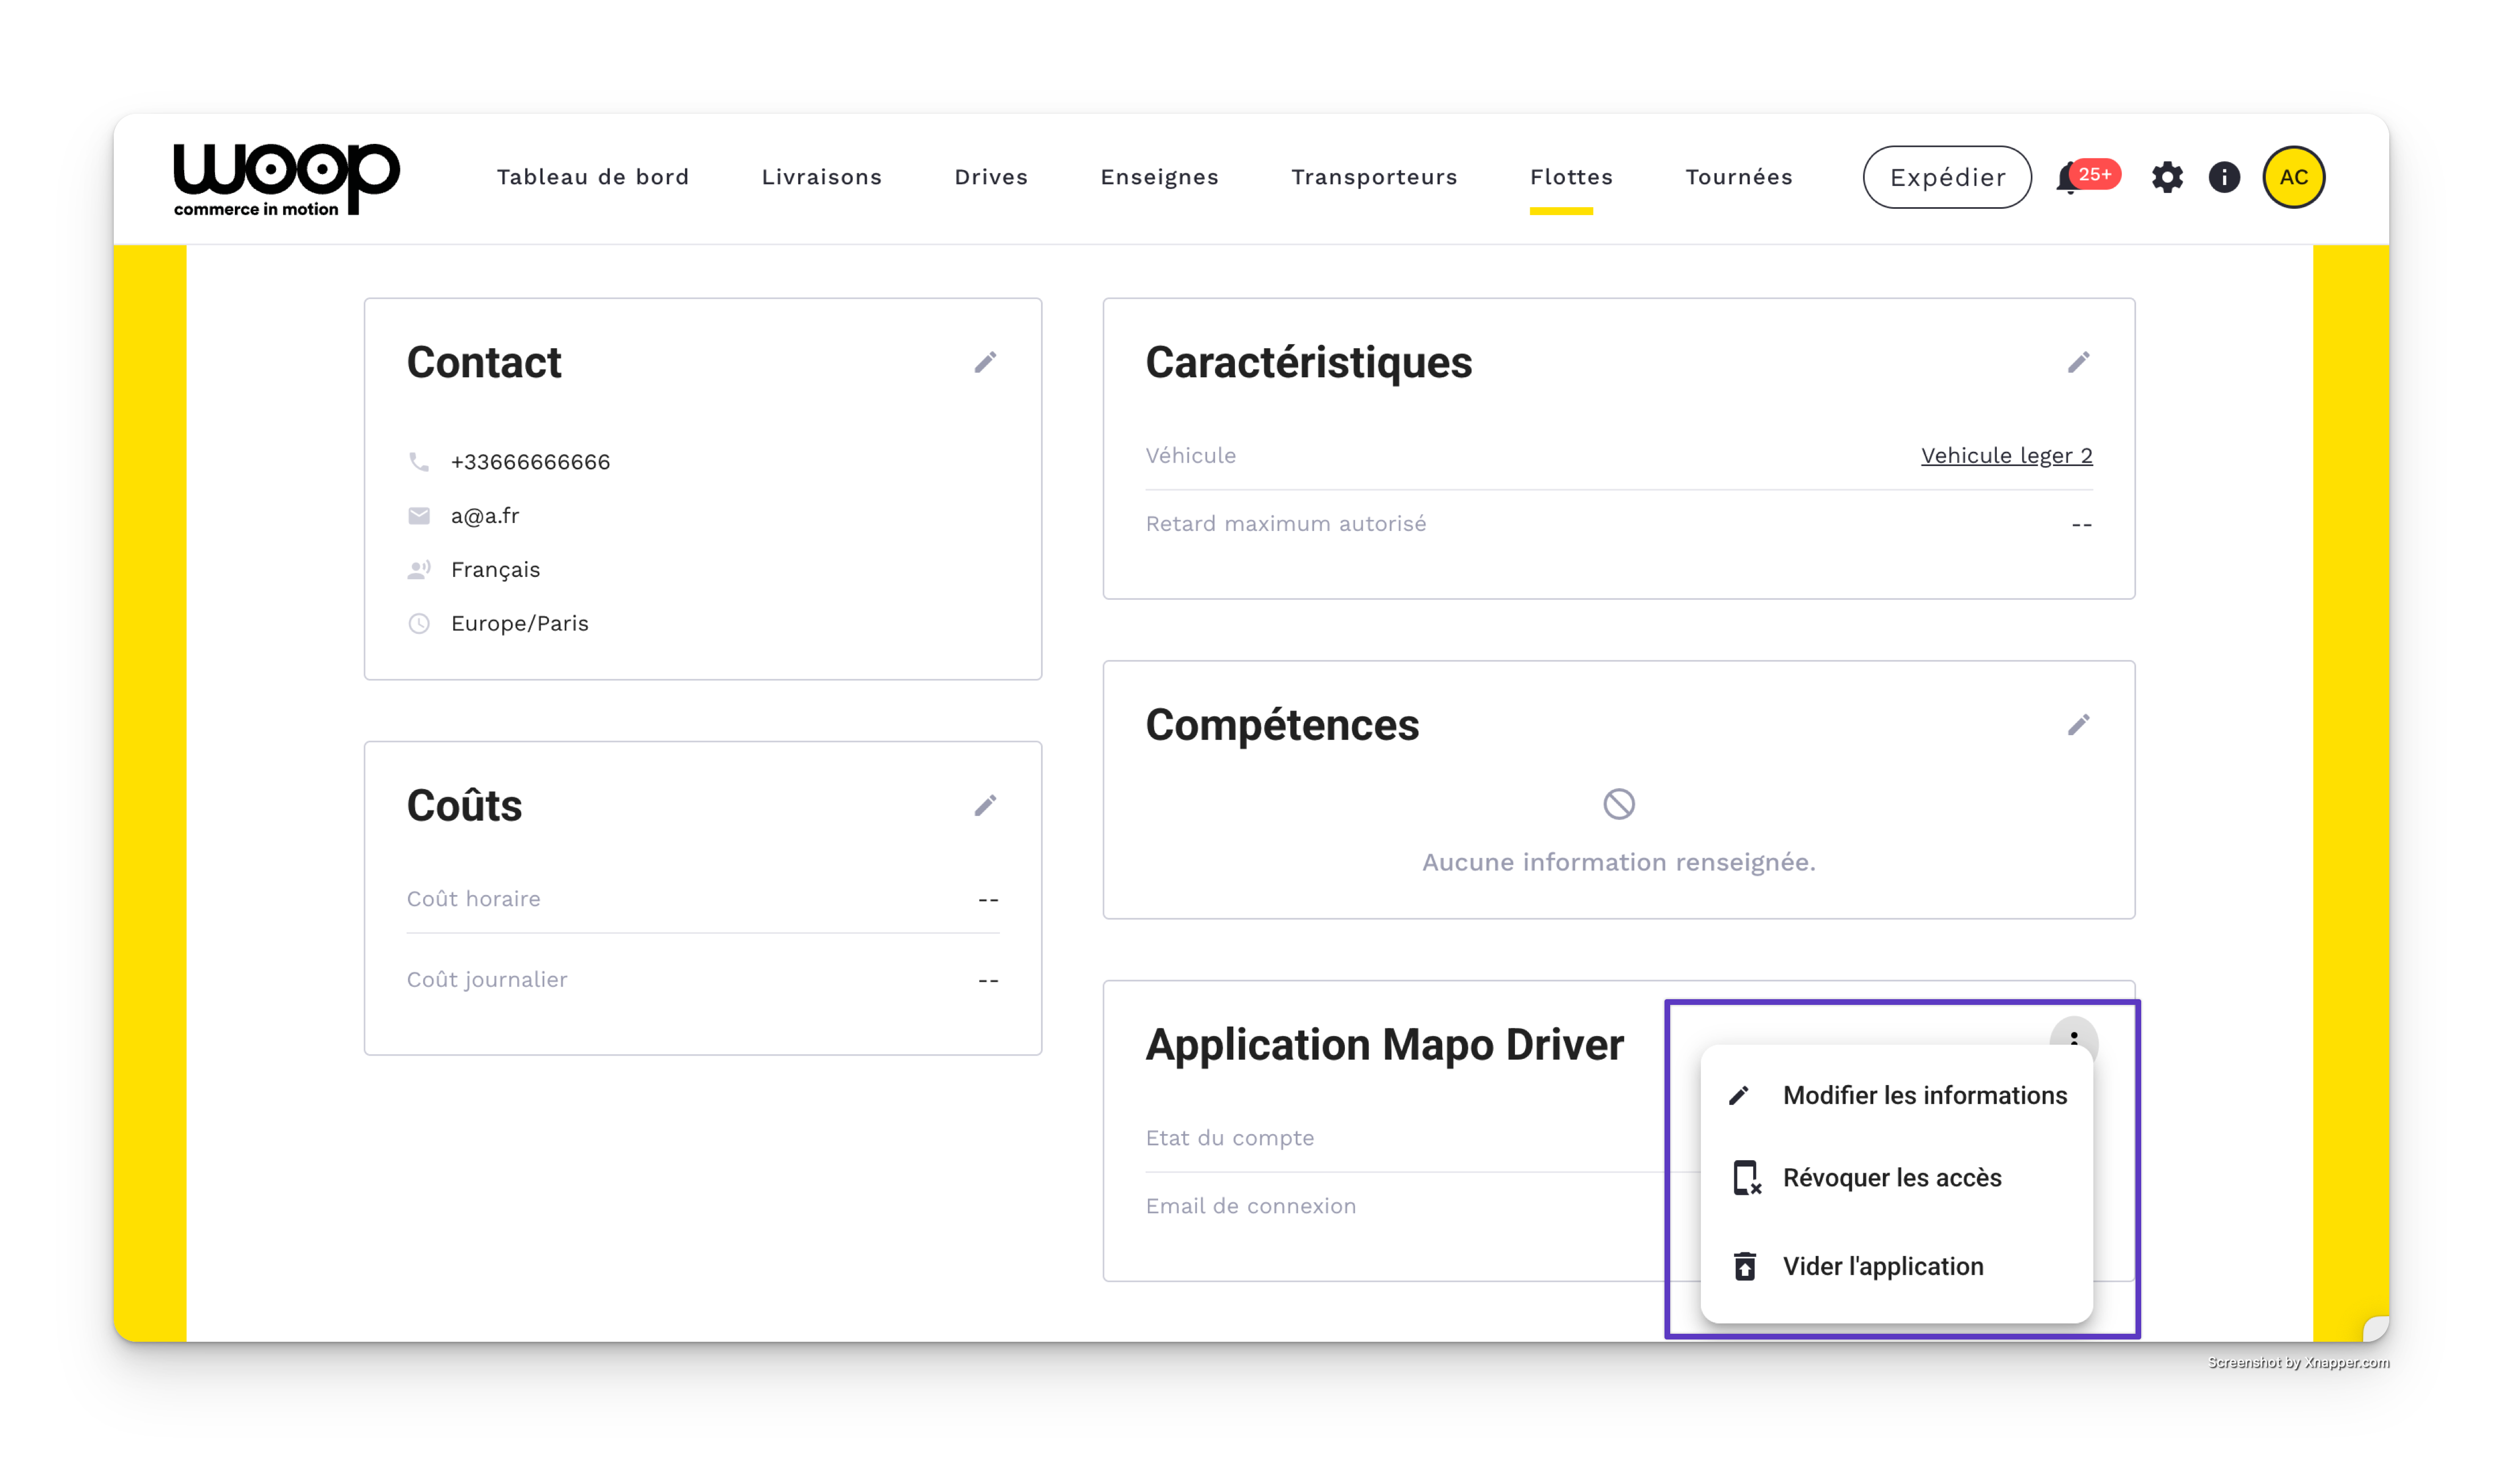Click the Véhicule label
Viewport: 2503px width, 1484px height.
coord(1191,456)
